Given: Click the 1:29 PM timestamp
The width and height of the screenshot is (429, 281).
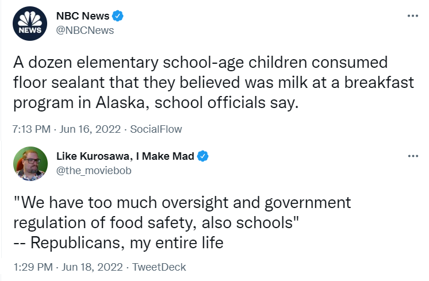Looking at the screenshot, I should [32, 267].
